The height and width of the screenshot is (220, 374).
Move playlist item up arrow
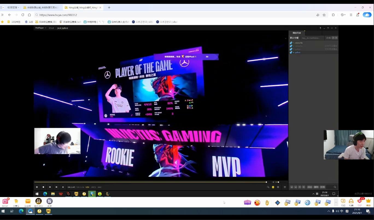pos(296,187)
